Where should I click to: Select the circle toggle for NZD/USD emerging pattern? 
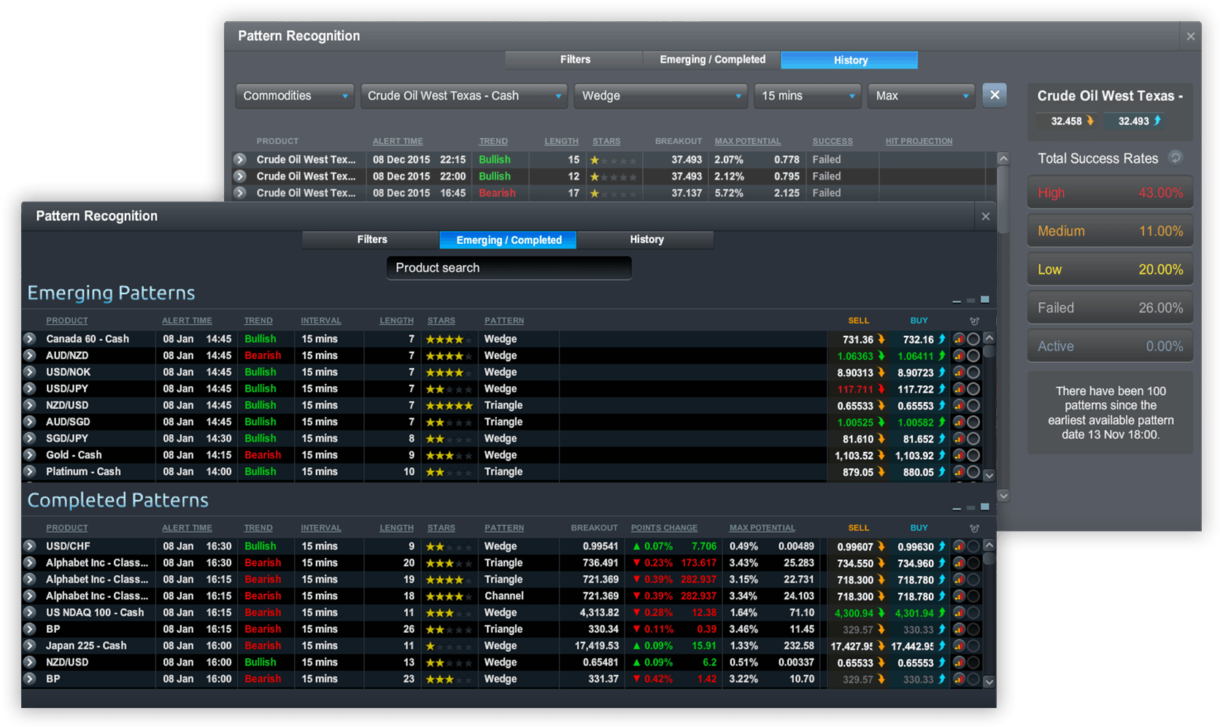[974, 404]
